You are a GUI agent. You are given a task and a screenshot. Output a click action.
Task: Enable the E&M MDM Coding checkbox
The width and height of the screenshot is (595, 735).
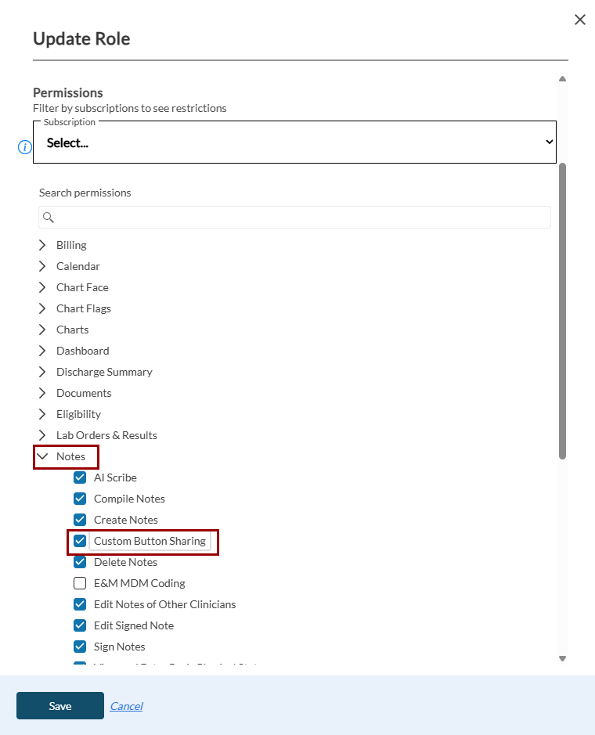(80, 583)
